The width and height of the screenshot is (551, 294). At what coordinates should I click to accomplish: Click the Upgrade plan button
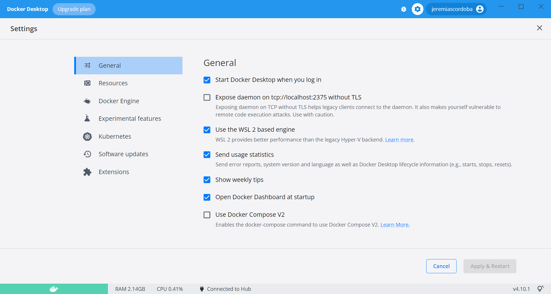tap(74, 9)
